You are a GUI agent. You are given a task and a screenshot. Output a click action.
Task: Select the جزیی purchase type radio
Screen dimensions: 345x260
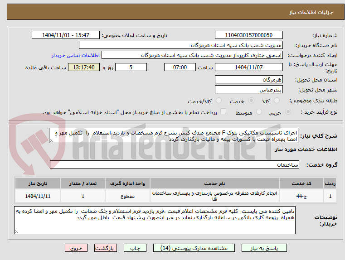pos(288,111)
